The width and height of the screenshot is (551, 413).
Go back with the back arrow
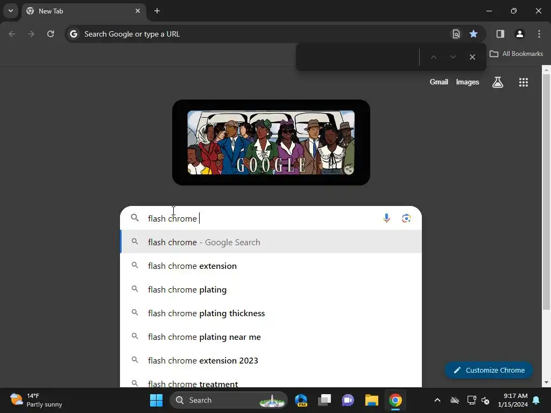pos(12,34)
